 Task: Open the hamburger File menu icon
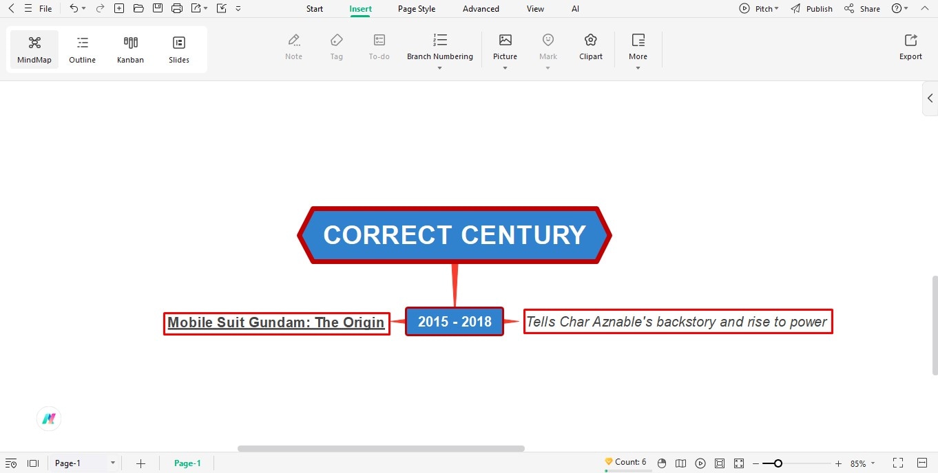[x=28, y=8]
